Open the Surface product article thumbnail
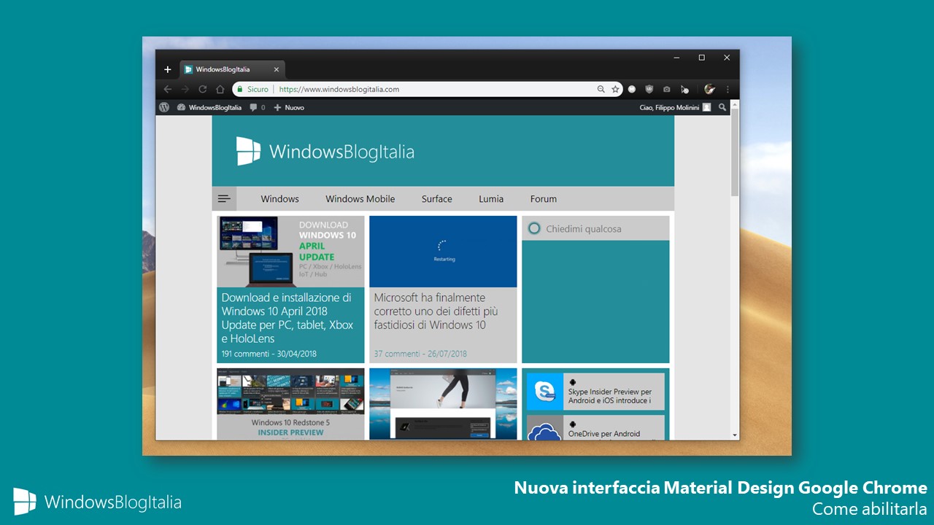Viewport: 934px width, 525px height. click(443, 404)
